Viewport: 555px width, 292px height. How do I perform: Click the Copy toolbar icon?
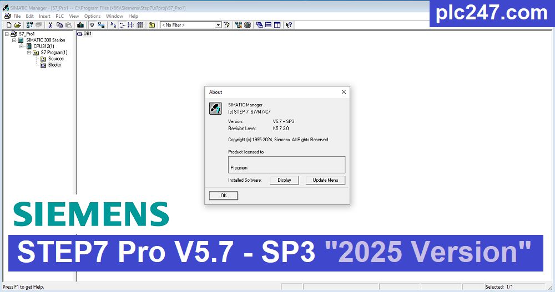[x=59, y=25]
